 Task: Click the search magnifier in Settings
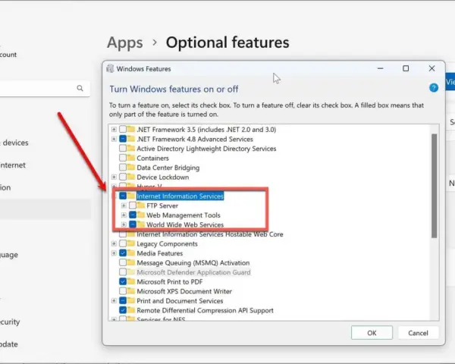80,88
